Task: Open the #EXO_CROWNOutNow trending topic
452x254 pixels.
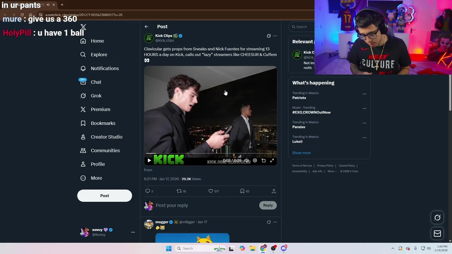Action: click(311, 112)
